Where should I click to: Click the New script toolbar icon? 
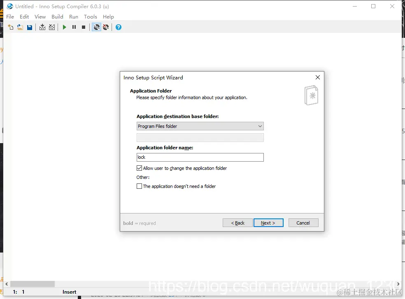(x=11, y=27)
